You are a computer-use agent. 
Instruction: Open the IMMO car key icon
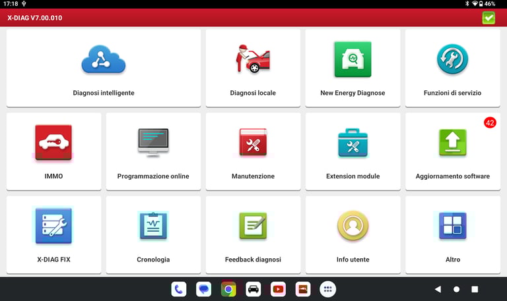click(53, 142)
